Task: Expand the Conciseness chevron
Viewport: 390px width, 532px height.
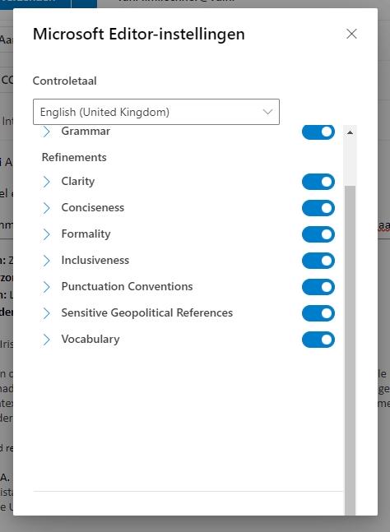Action: 47,208
